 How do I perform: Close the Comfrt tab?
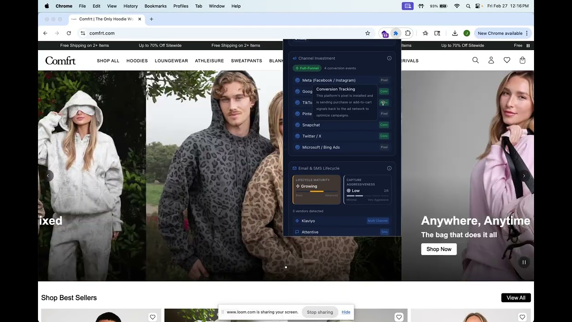click(x=139, y=19)
